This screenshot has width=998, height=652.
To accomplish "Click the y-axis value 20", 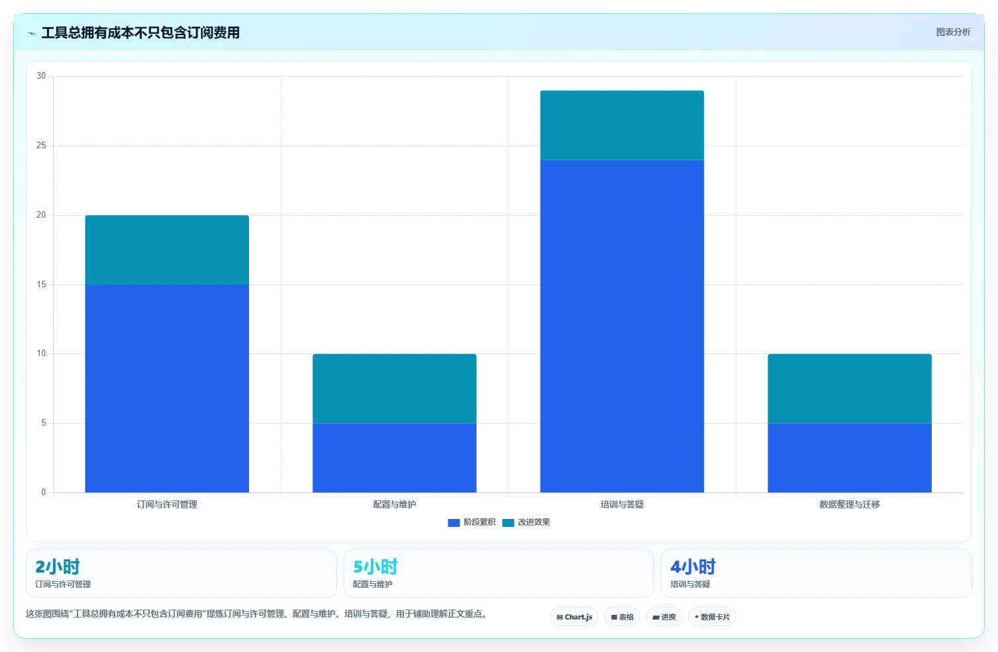I will click(x=41, y=215).
